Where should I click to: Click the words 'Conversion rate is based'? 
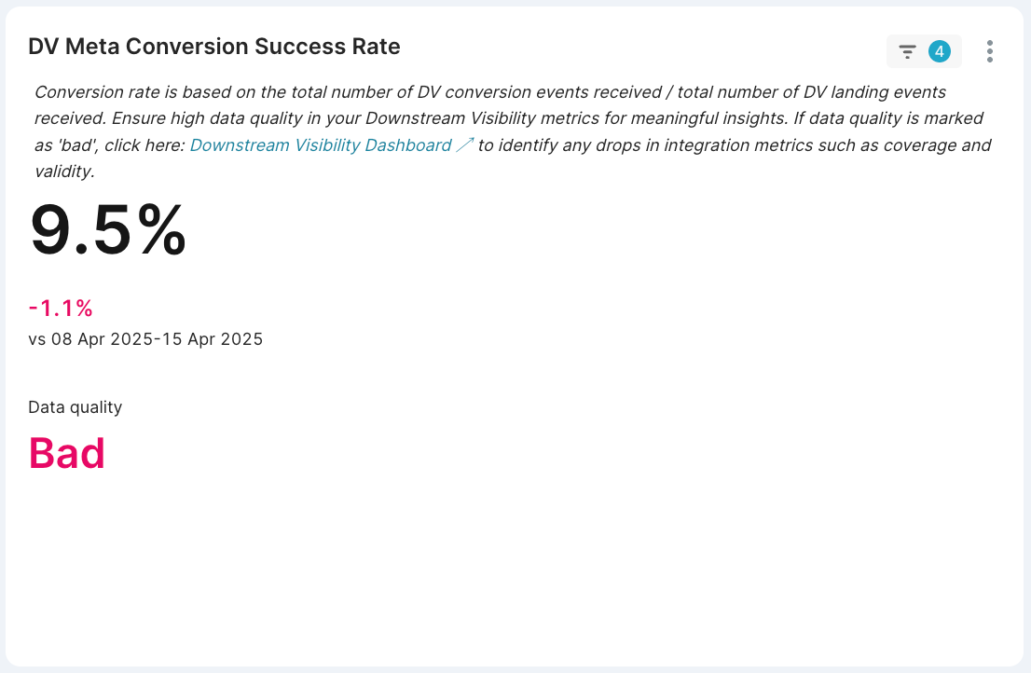pos(124,92)
